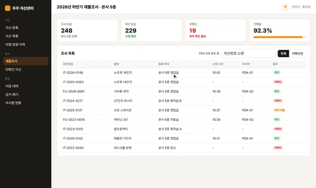Select the 전체 filter toggle
This screenshot has height=188, width=316.
click(x=283, y=53)
